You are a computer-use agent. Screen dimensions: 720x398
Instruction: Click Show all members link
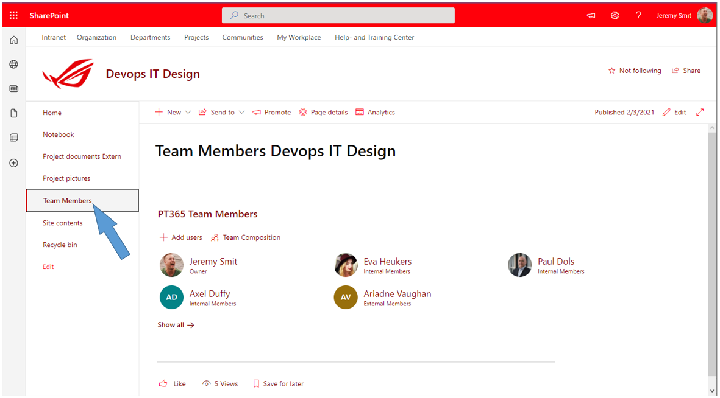point(176,325)
